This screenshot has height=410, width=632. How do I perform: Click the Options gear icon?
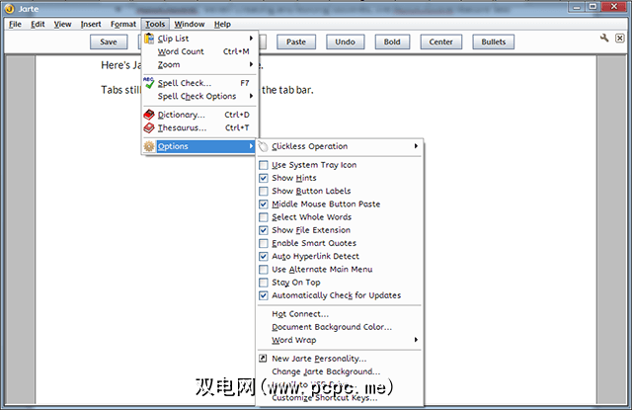(149, 146)
